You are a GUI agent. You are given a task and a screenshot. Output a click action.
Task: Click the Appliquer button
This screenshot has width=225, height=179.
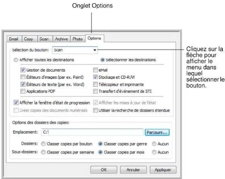click(163, 170)
